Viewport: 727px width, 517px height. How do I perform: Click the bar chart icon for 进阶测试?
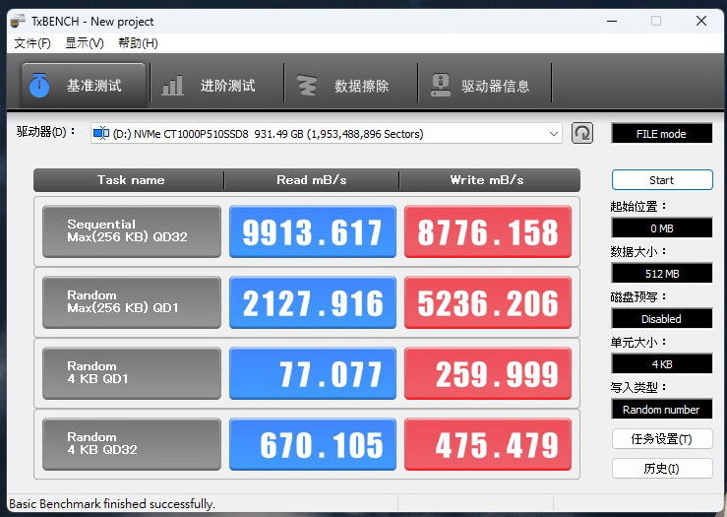(172, 86)
